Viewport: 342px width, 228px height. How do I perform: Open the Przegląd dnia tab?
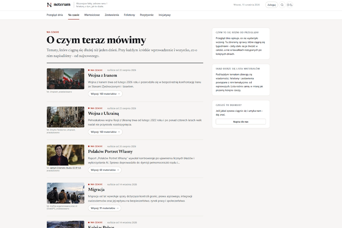[55, 15]
